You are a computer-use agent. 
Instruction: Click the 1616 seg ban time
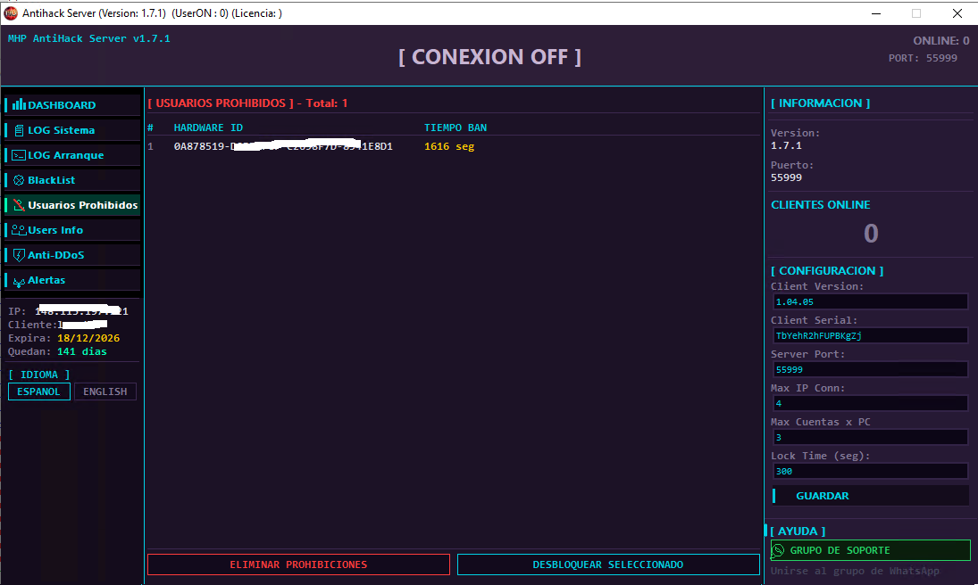coord(449,146)
